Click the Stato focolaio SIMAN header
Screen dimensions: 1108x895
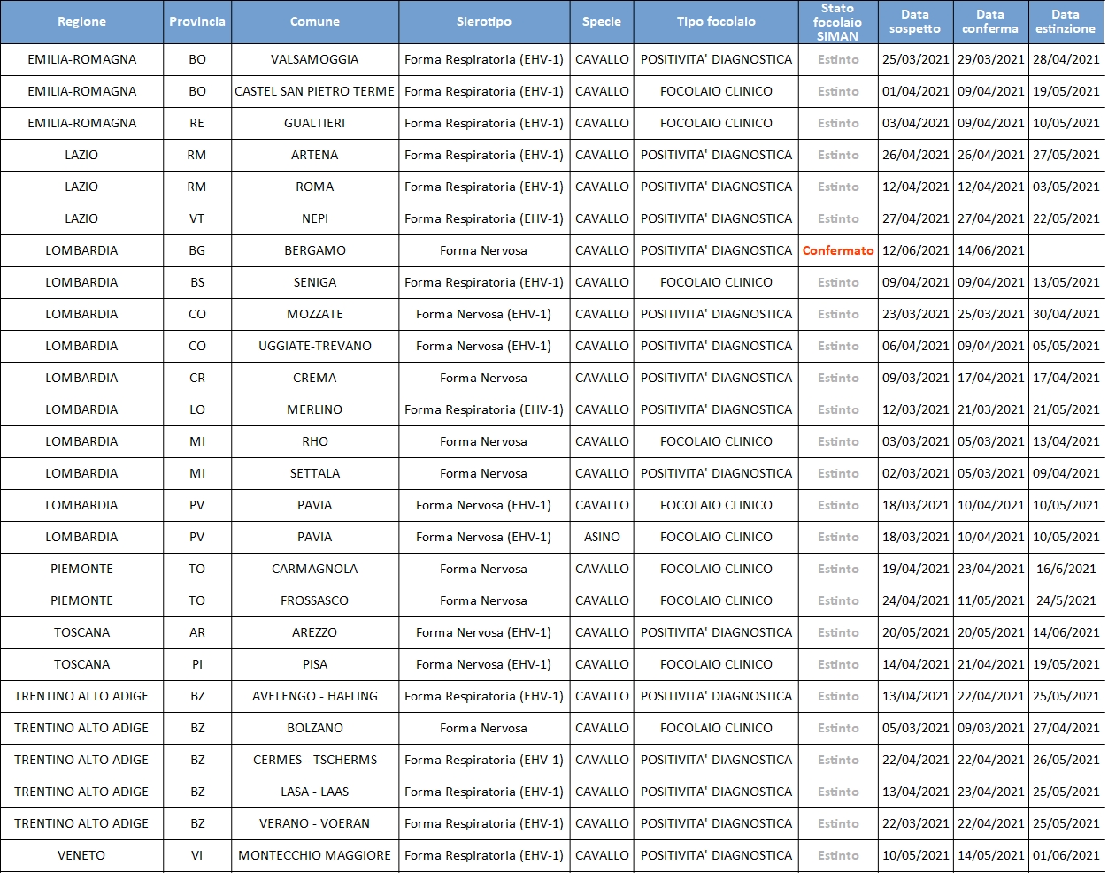pyautogui.click(x=837, y=22)
